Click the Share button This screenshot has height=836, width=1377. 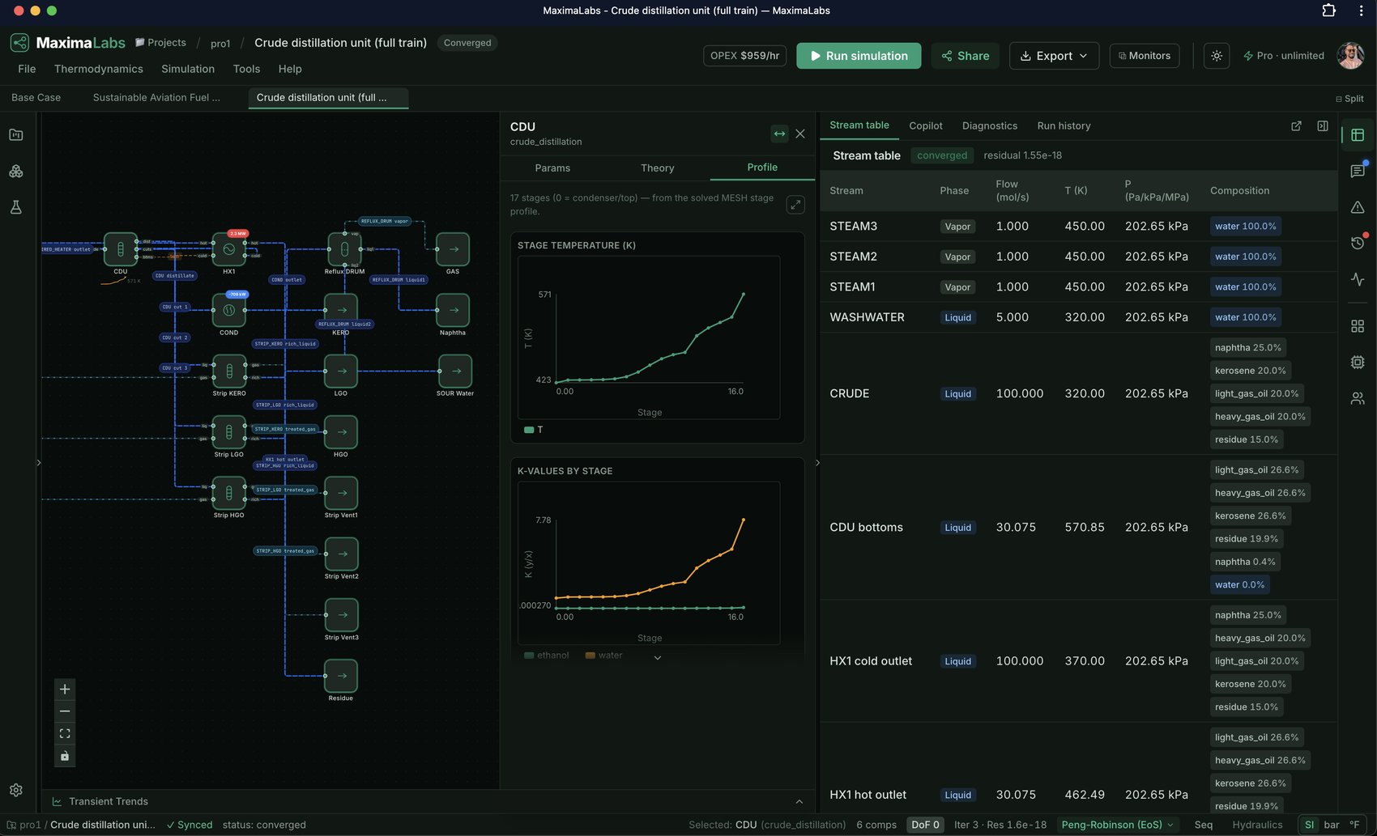pyautogui.click(x=965, y=56)
